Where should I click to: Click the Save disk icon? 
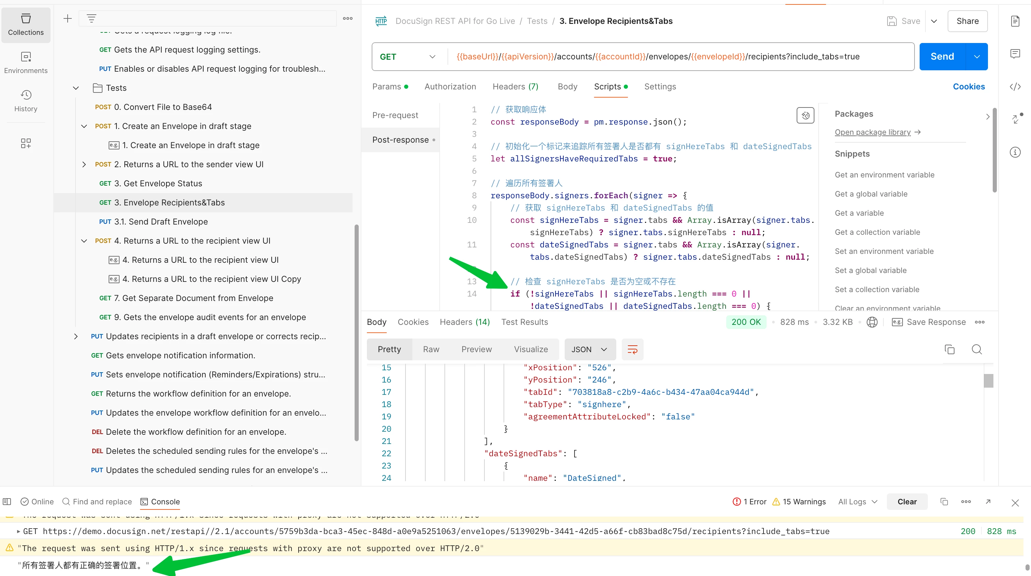coord(892,21)
